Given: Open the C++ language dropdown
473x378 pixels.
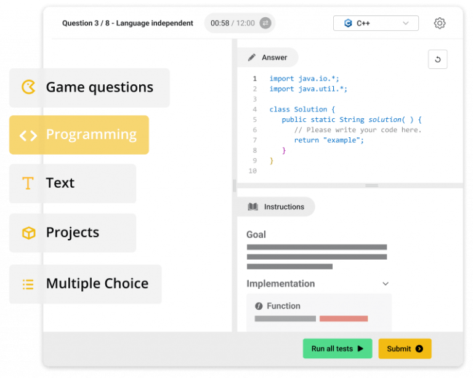Looking at the screenshot, I should [x=376, y=23].
